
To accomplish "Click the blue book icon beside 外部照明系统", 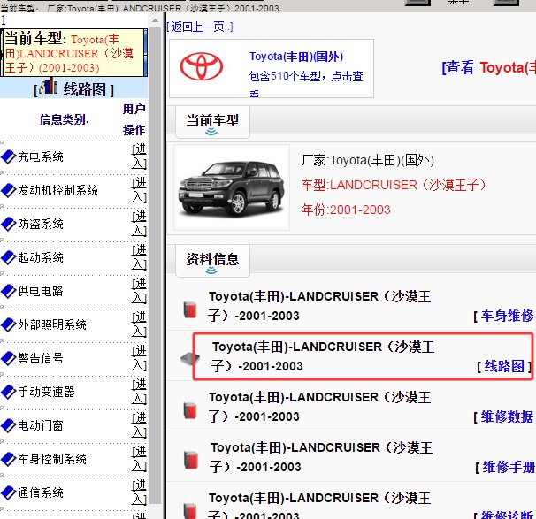I will [9, 324].
